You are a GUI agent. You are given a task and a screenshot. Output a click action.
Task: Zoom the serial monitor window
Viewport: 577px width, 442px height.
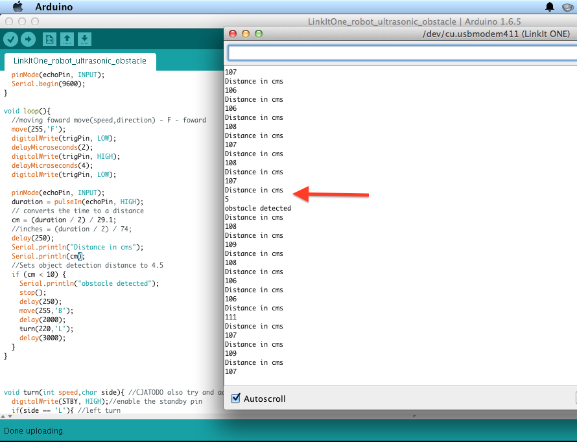[259, 34]
